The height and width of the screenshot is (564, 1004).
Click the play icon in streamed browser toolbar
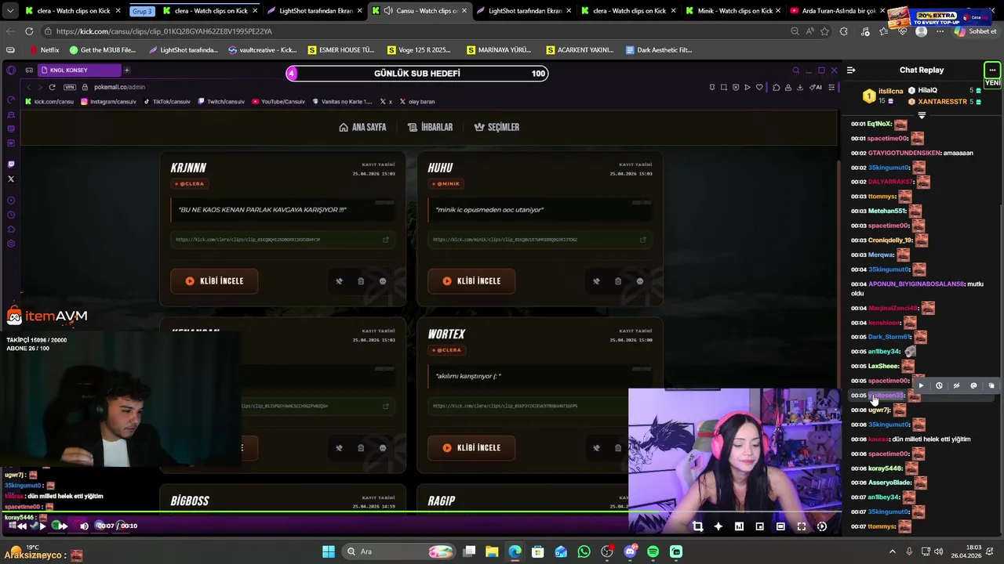point(748,87)
